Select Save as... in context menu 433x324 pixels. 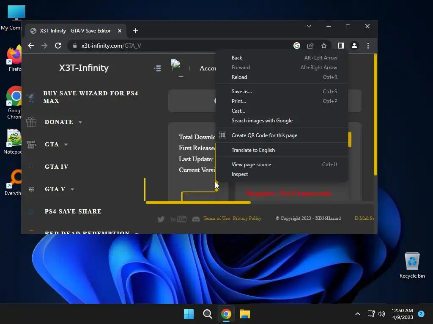282,92
